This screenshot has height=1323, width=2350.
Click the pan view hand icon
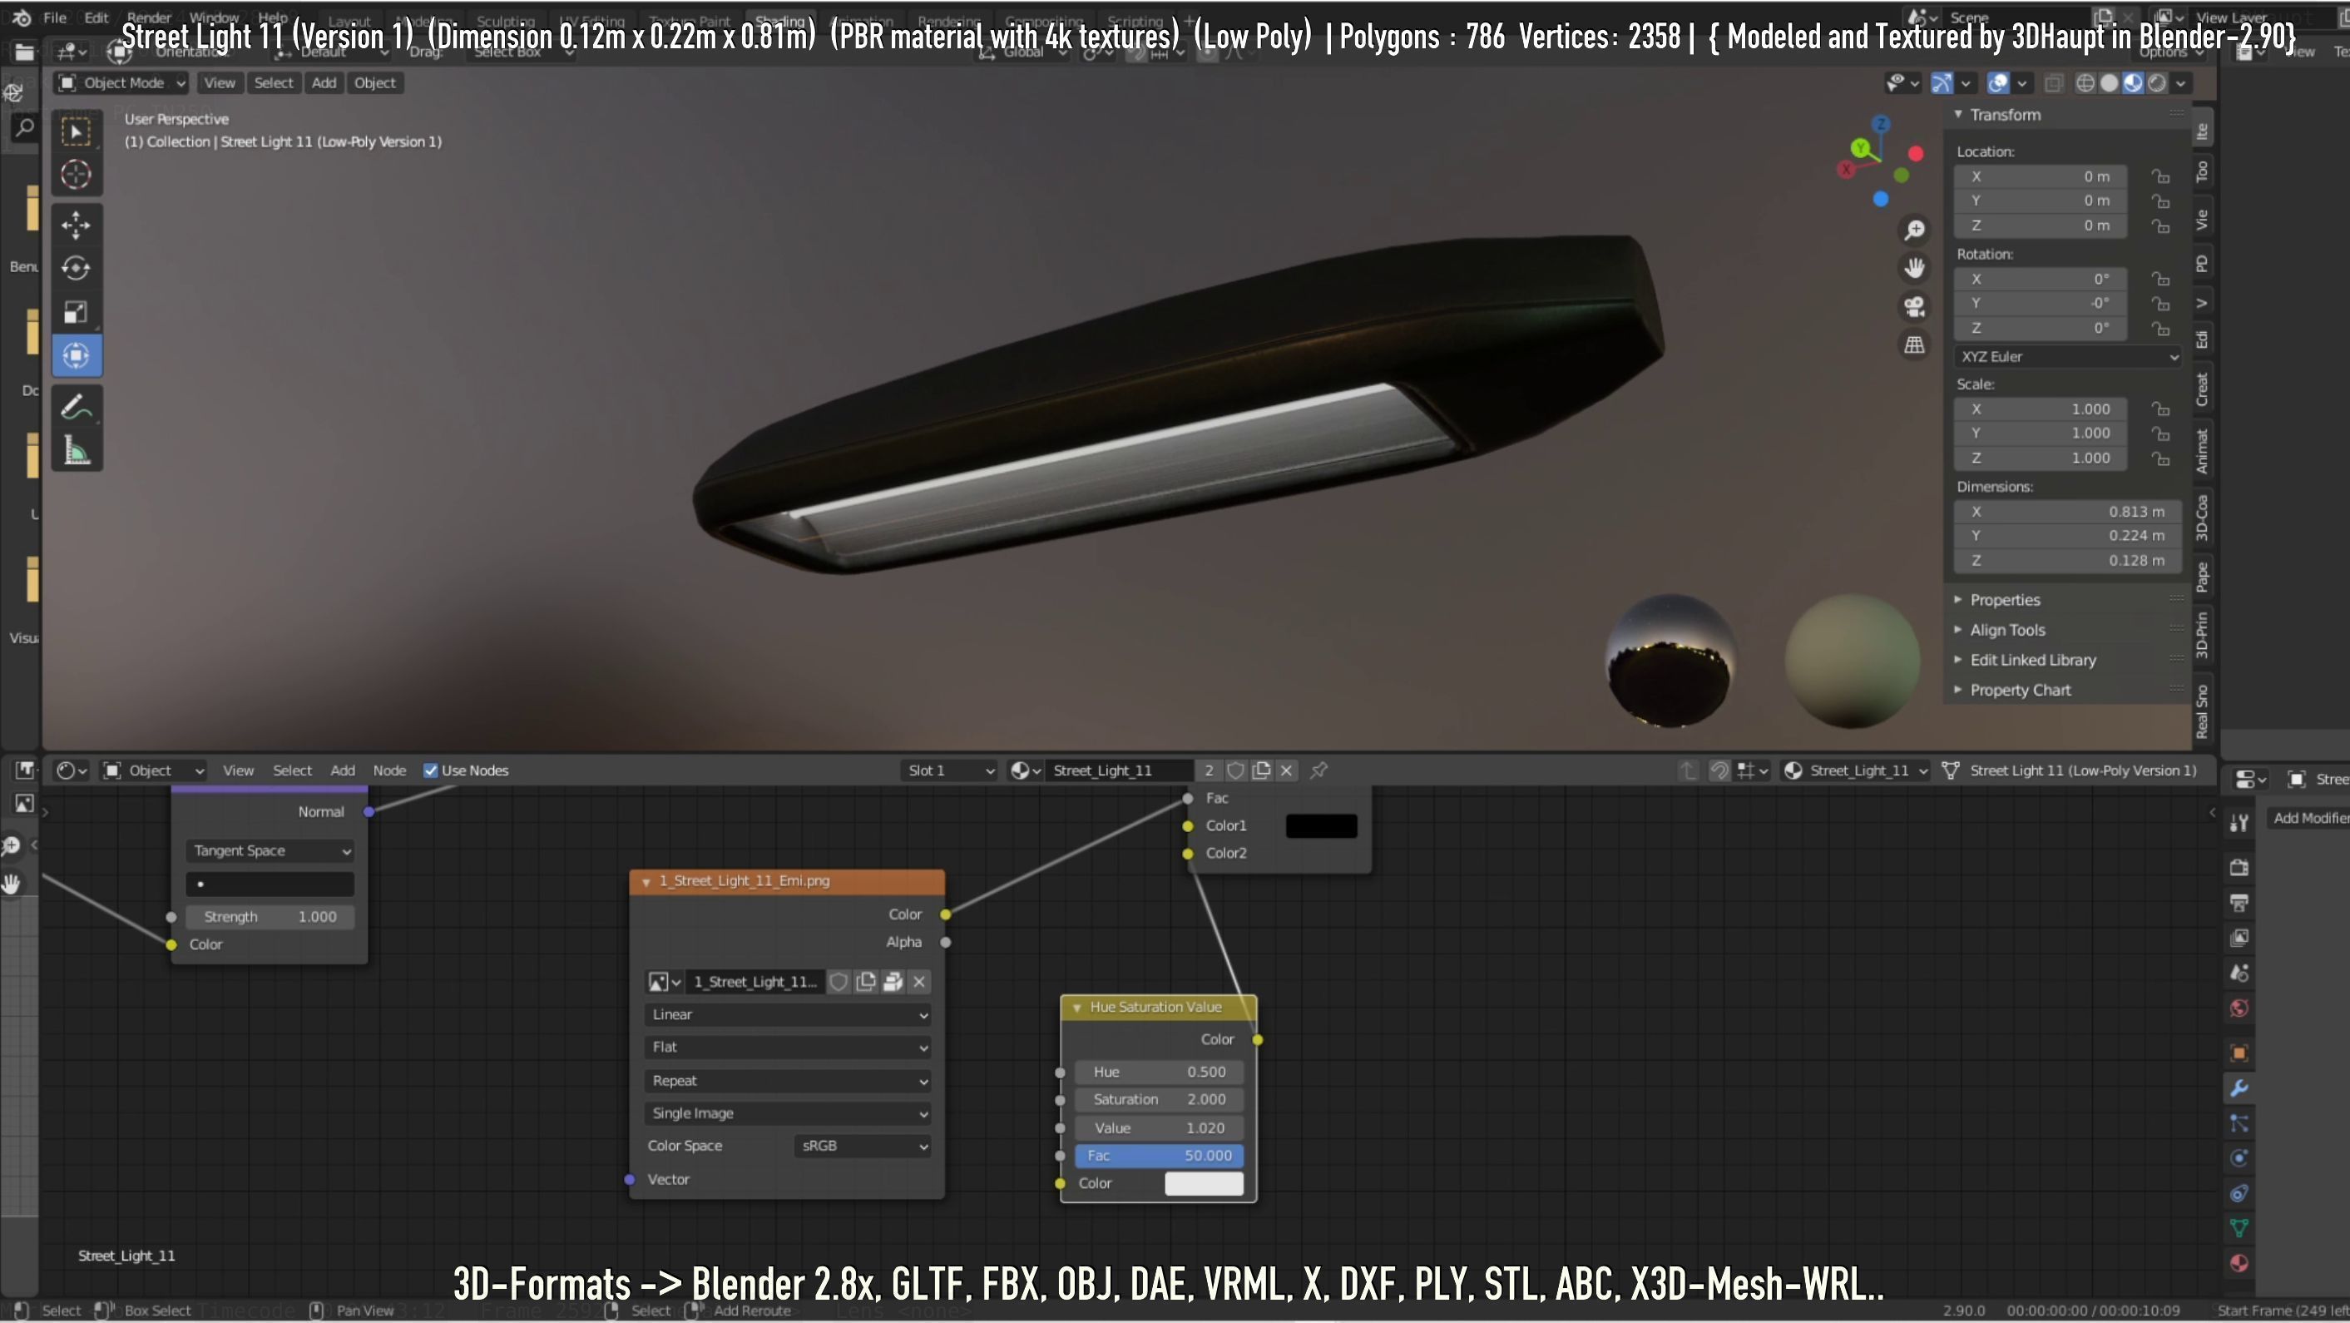coord(1914,267)
